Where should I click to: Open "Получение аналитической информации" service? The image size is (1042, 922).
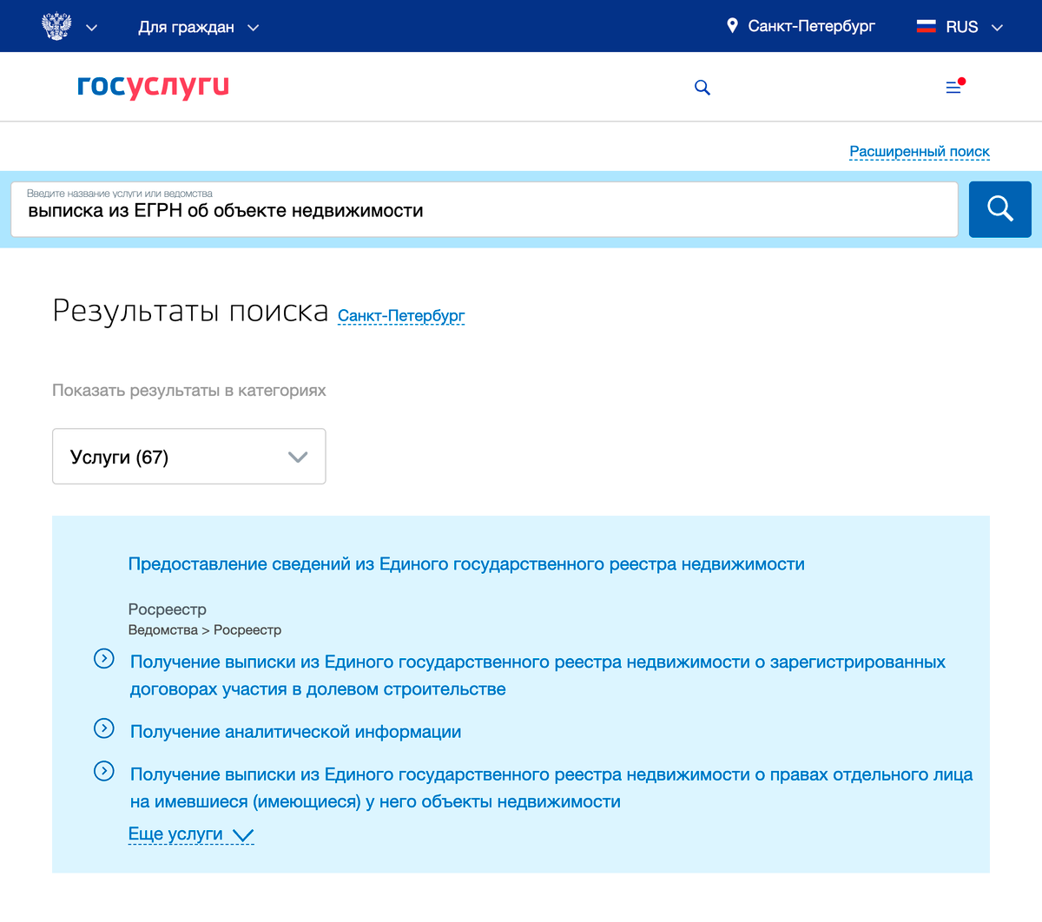click(x=295, y=732)
